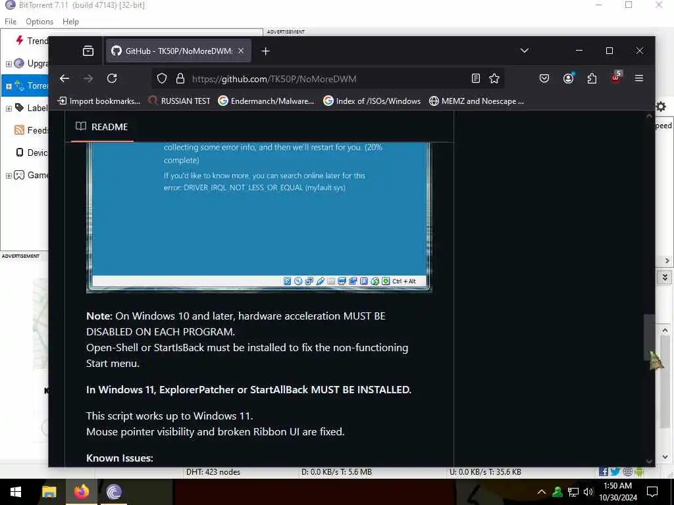Switch to Firefox on the taskbar
The height and width of the screenshot is (505, 674).
[81, 492]
